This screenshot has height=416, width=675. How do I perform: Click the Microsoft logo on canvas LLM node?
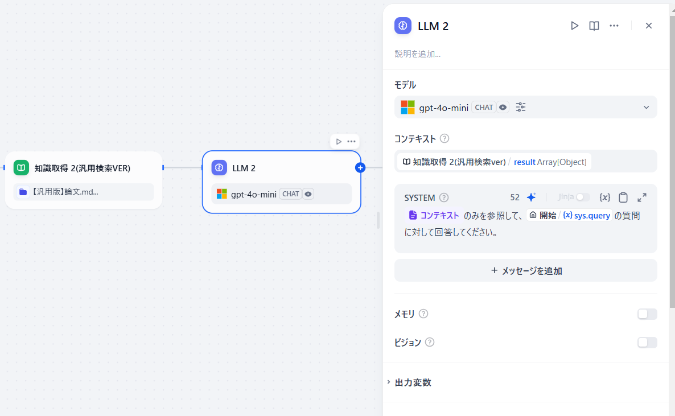coord(222,194)
